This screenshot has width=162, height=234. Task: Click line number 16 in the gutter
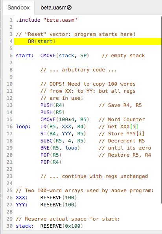(9, 127)
